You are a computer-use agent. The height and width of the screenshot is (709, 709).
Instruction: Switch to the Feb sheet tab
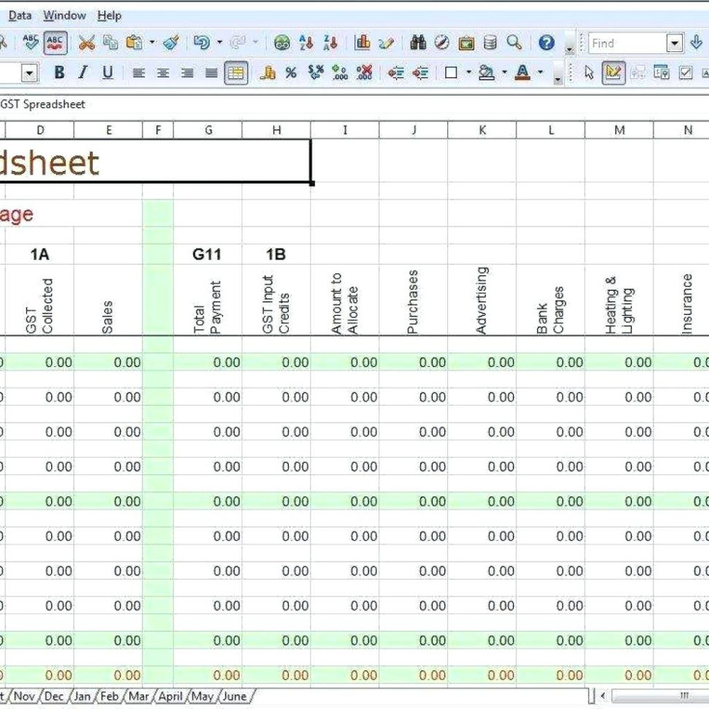pyautogui.click(x=110, y=697)
